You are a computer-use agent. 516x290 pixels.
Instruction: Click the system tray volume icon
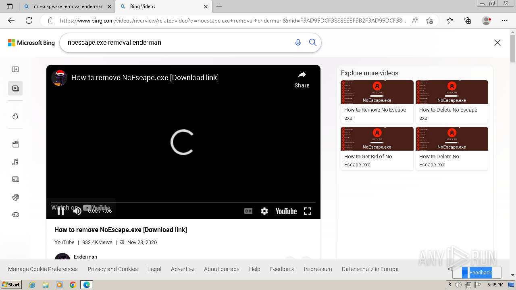click(x=458, y=285)
